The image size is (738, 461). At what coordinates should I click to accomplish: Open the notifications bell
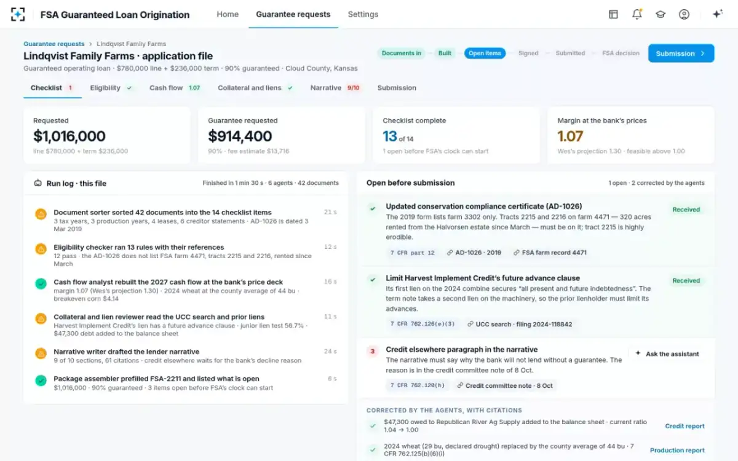pyautogui.click(x=637, y=14)
